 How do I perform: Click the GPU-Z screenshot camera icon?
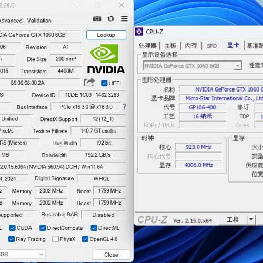[x=97, y=18]
